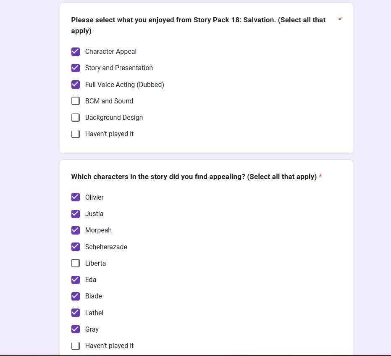Deselect the Lathel character option

(x=76, y=313)
